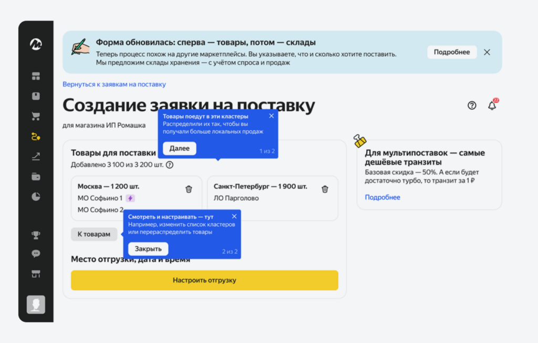This screenshot has width=538, height=343.
Task: Click the notification bell with red badge
Action: [492, 106]
